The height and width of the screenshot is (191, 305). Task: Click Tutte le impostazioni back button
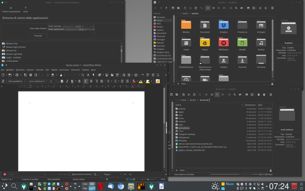point(11,10)
